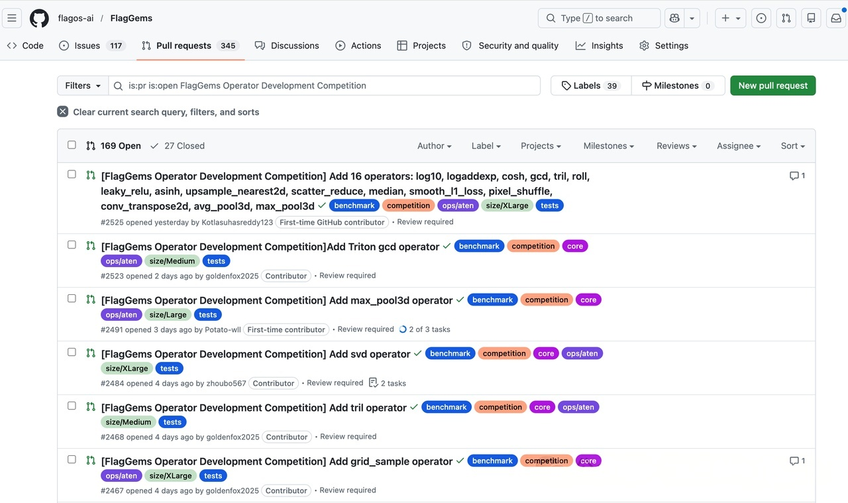This screenshot has height=503, width=848.
Task: Expand the Milestones filter dropdown
Action: (608, 146)
